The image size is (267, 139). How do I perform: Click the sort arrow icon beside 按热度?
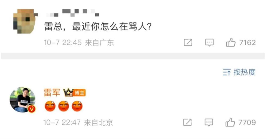pyautogui.click(x=227, y=72)
